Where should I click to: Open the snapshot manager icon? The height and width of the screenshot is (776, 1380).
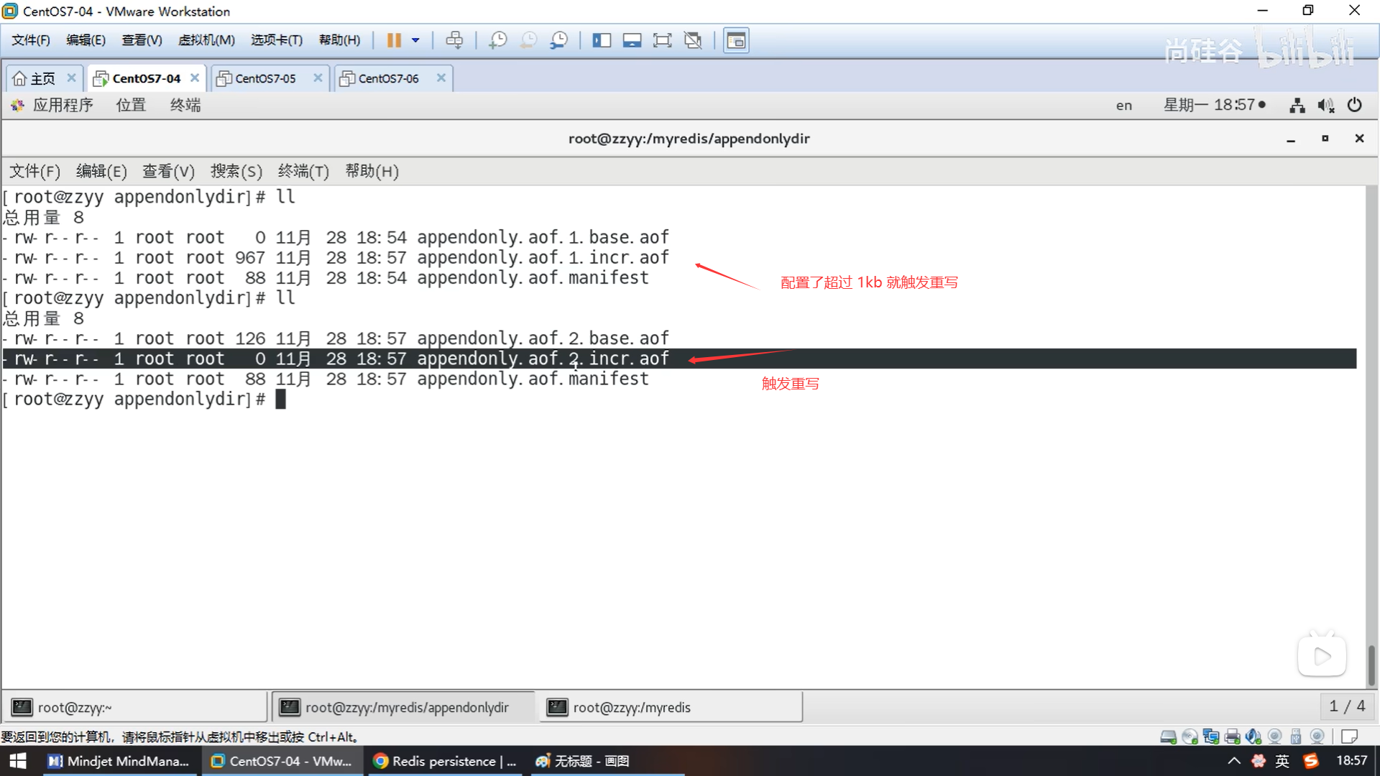(558, 40)
